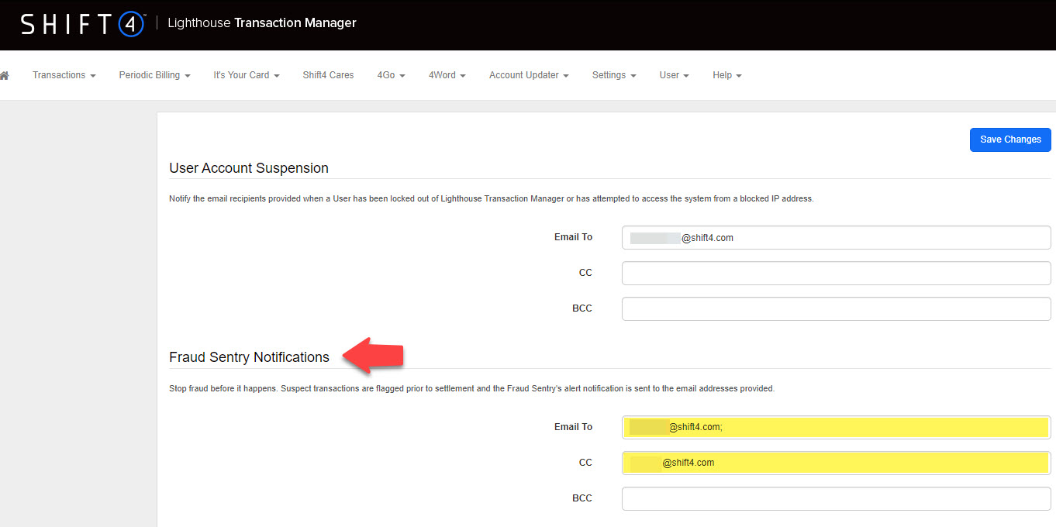The height and width of the screenshot is (527, 1056).
Task: Expand the Help menu
Action: pos(726,75)
